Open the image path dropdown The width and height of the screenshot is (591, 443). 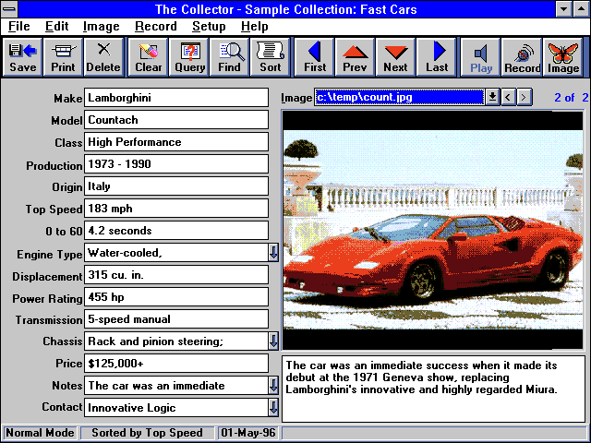492,97
